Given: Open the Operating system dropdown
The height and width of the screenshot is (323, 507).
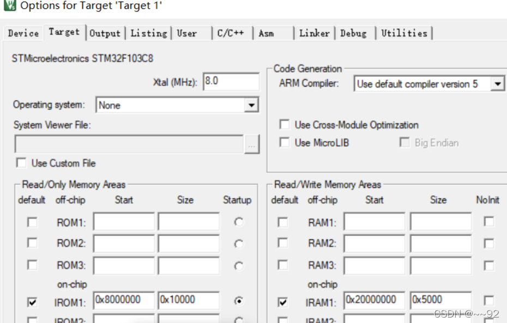Looking at the screenshot, I should tap(177, 105).
